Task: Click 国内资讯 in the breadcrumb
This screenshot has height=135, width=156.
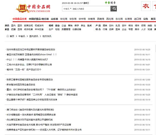Action: pyautogui.click(x=34, y=36)
